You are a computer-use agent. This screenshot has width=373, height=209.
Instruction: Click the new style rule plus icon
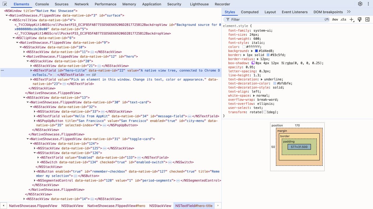pos(351,19)
